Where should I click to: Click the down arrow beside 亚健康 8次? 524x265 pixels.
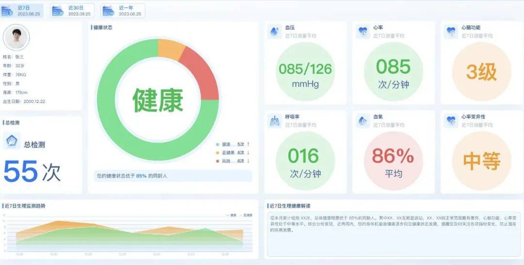coord(248,153)
